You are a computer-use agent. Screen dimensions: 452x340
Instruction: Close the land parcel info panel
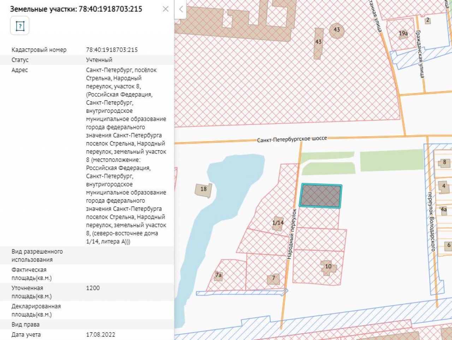point(166,9)
